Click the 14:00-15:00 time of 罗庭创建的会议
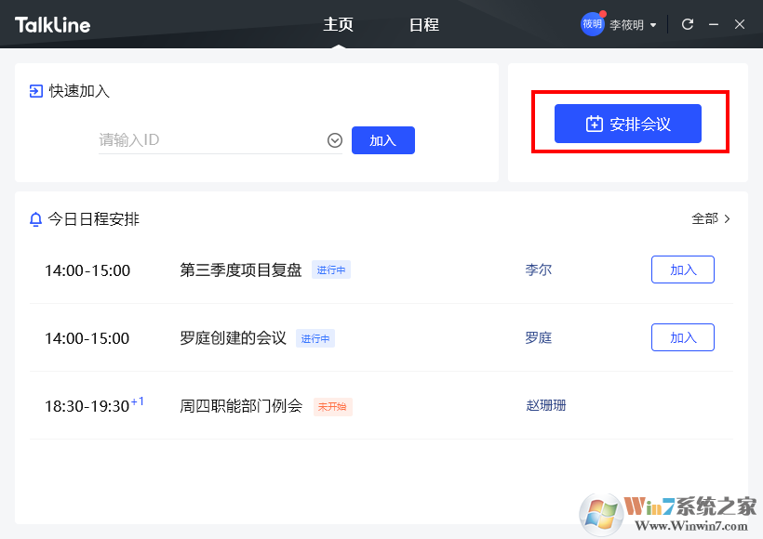This screenshot has width=763, height=539. 87,339
